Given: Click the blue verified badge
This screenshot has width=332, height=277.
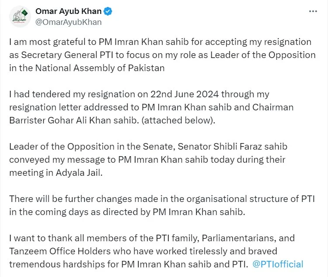Looking at the screenshot, I should [x=107, y=12].
